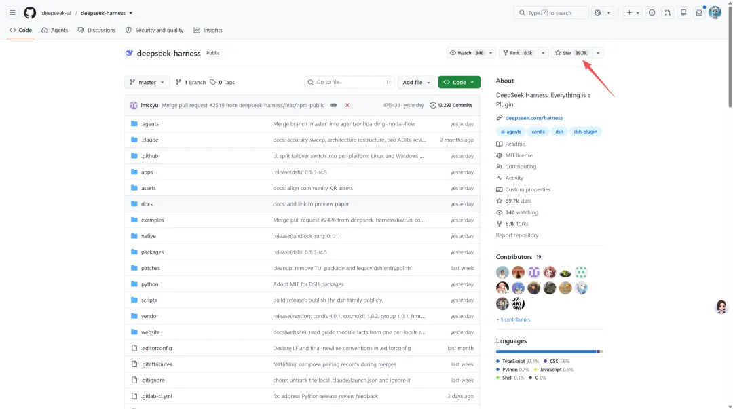This screenshot has height=409, width=733.
Task: Open the Copilot dropdown arrow in the header
Action: [609, 13]
